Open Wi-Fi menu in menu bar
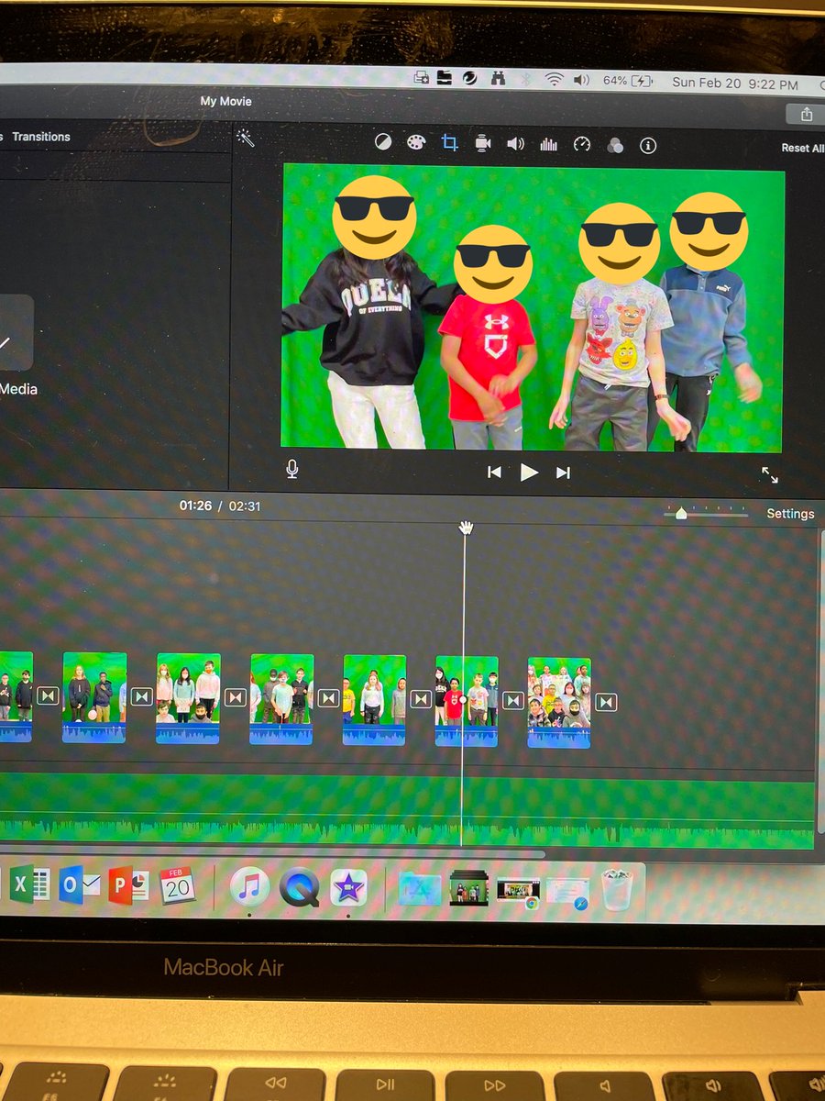Image resolution: width=825 pixels, height=1101 pixels. coord(554,80)
